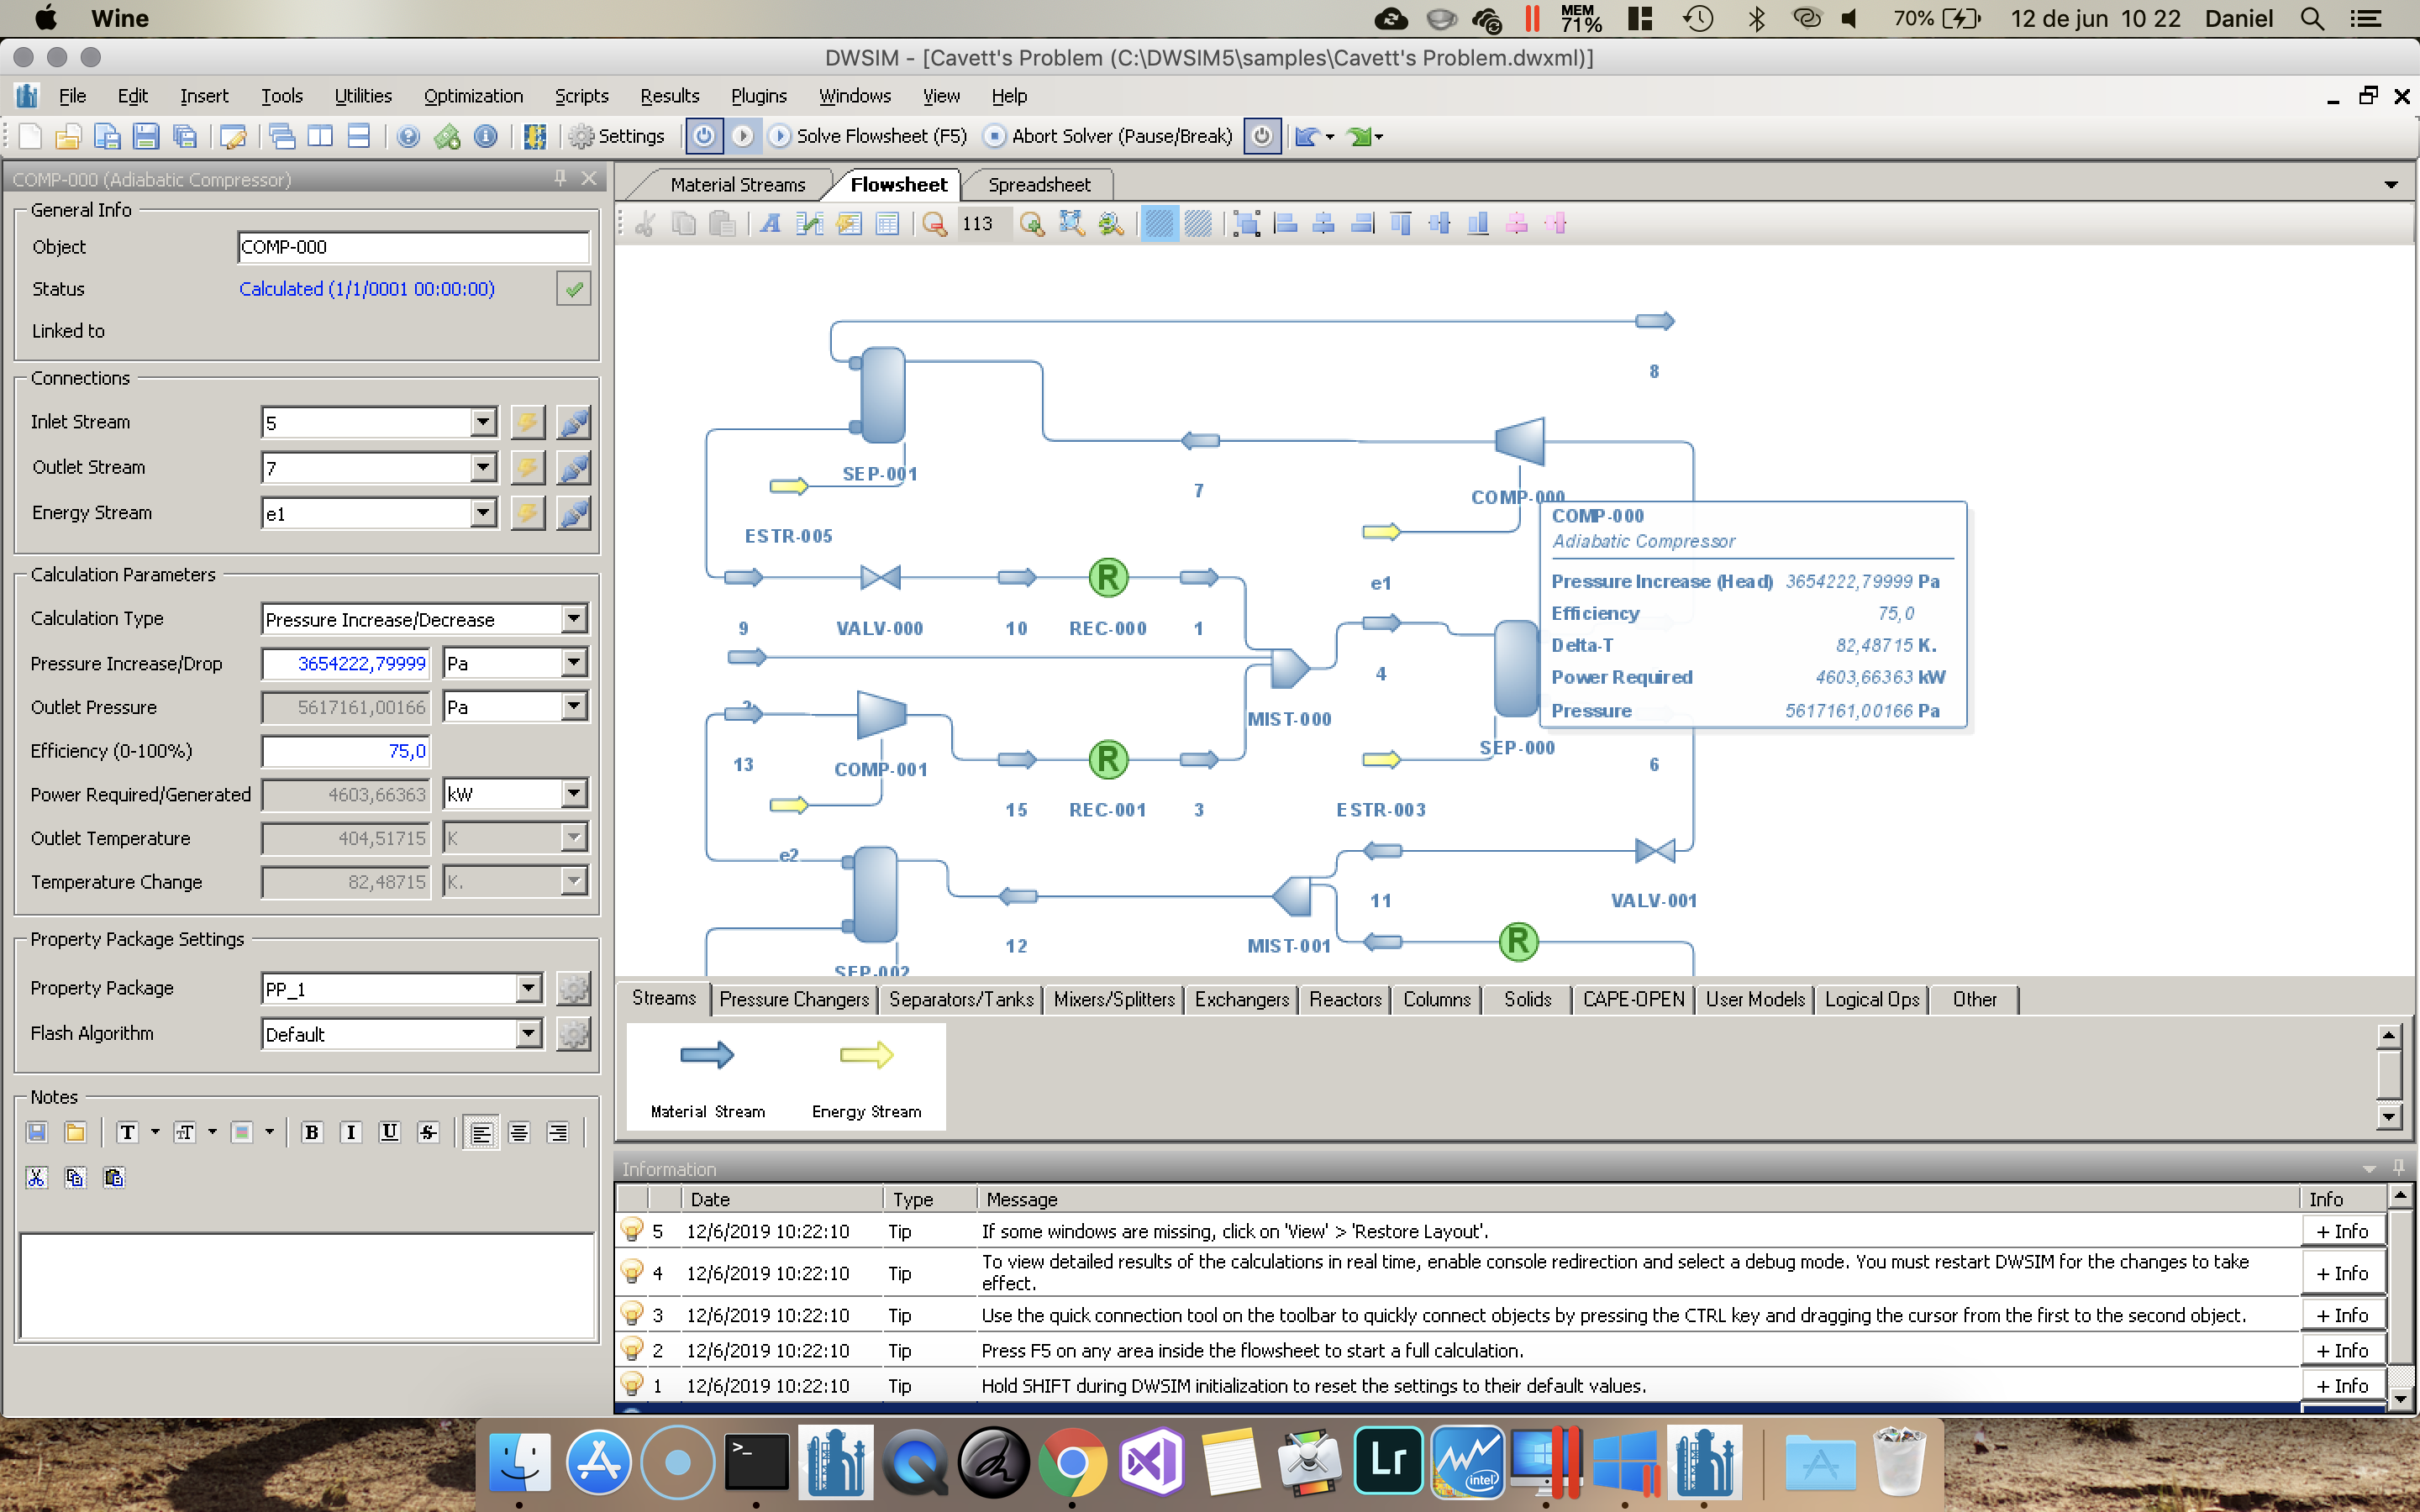2420x1512 pixels.
Task: Open the Reactors palette tab
Action: [x=1345, y=999]
